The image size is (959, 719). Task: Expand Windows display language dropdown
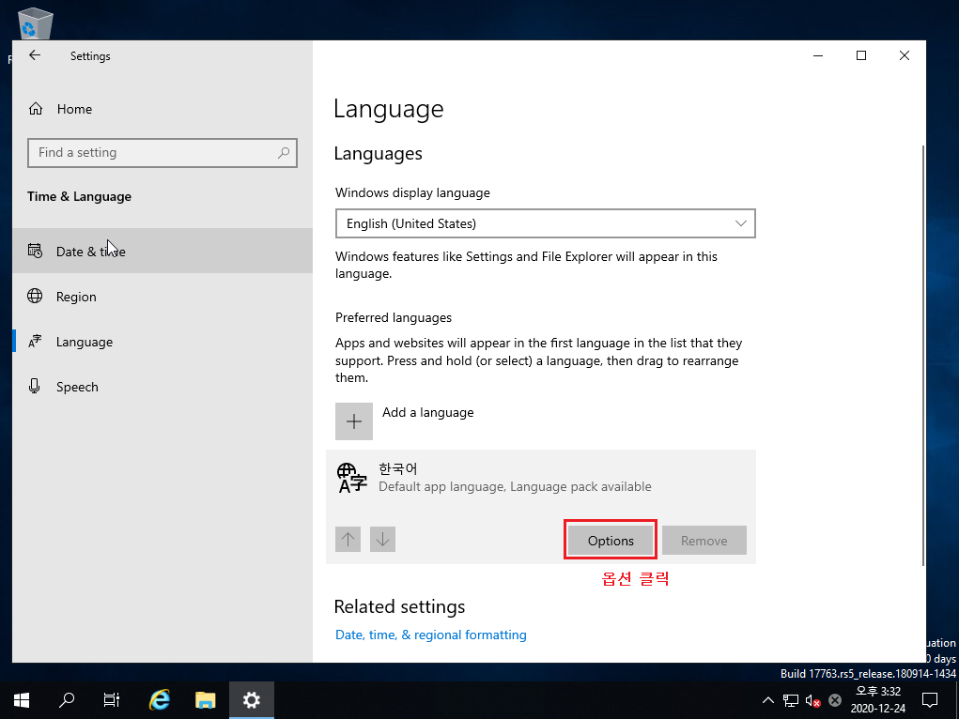point(545,223)
